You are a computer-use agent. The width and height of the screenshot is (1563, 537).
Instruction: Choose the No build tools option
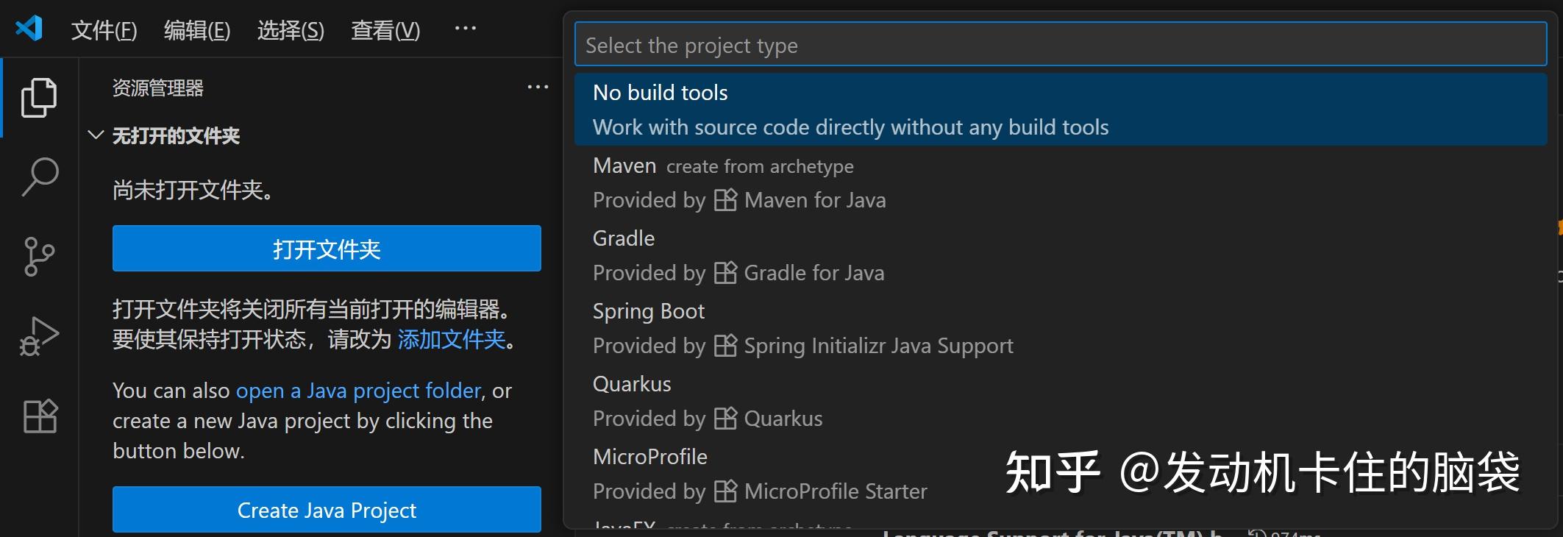1060,109
